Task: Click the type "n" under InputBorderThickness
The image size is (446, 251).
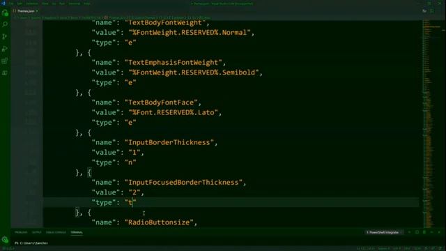Action: [130, 162]
